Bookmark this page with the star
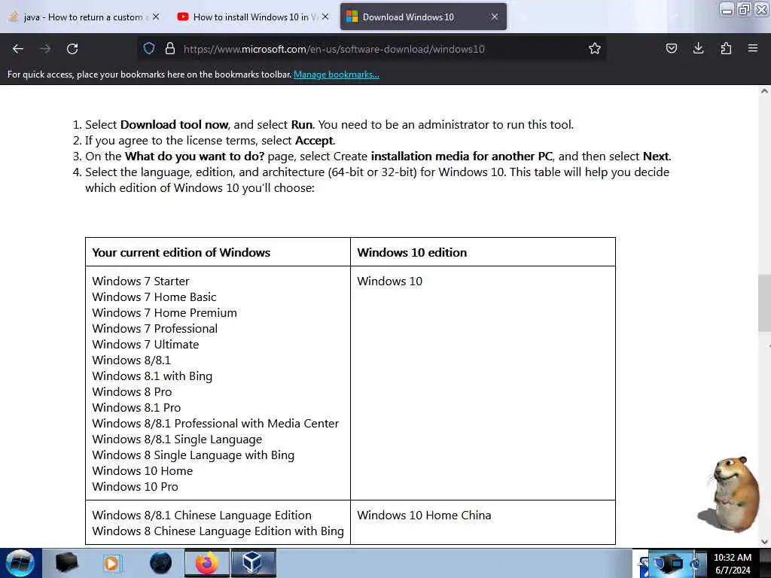Screen dimensions: 771x578 click(595, 48)
